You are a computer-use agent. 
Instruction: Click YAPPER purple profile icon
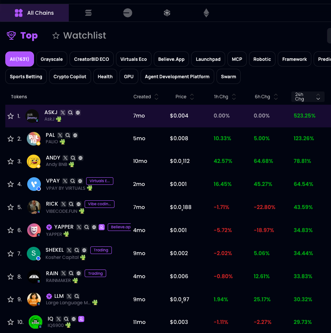coord(102,227)
